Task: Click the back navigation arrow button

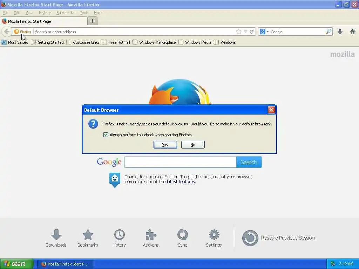Action: tap(7, 32)
